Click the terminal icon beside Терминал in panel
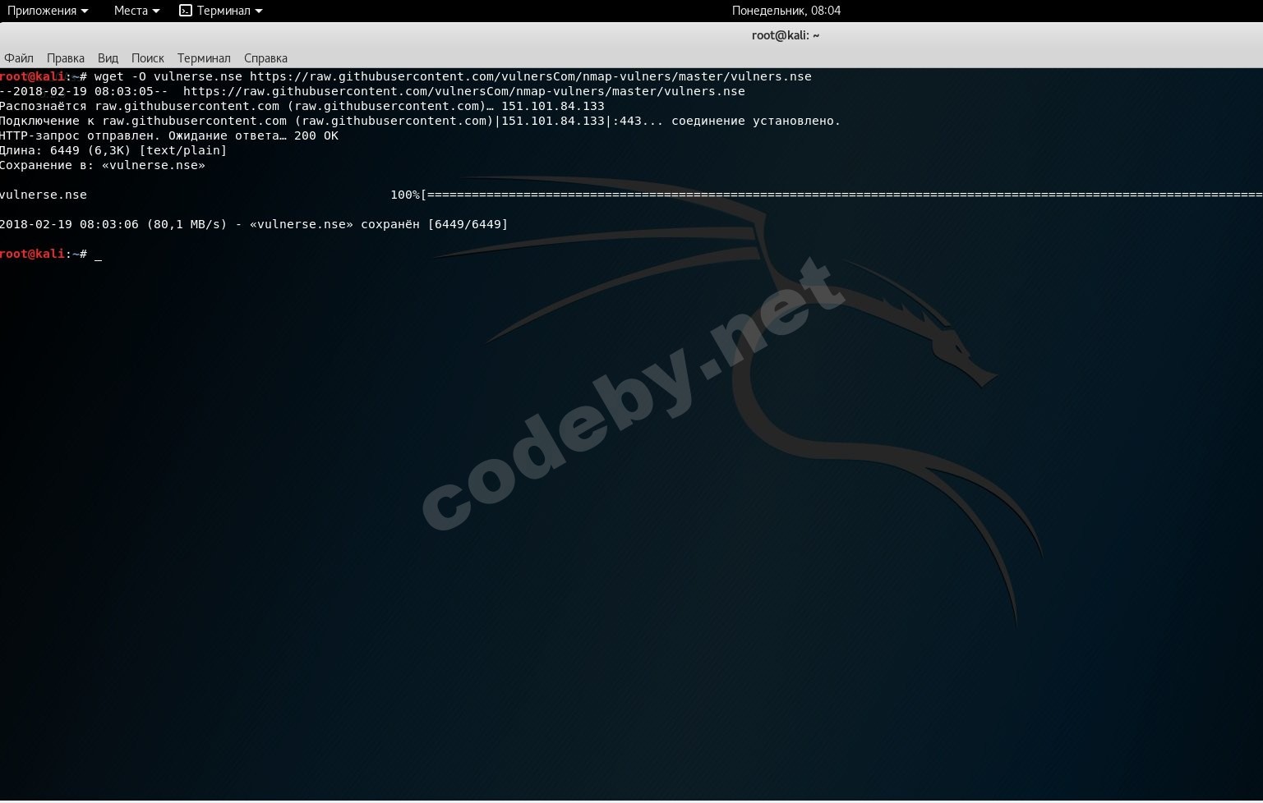 point(186,11)
